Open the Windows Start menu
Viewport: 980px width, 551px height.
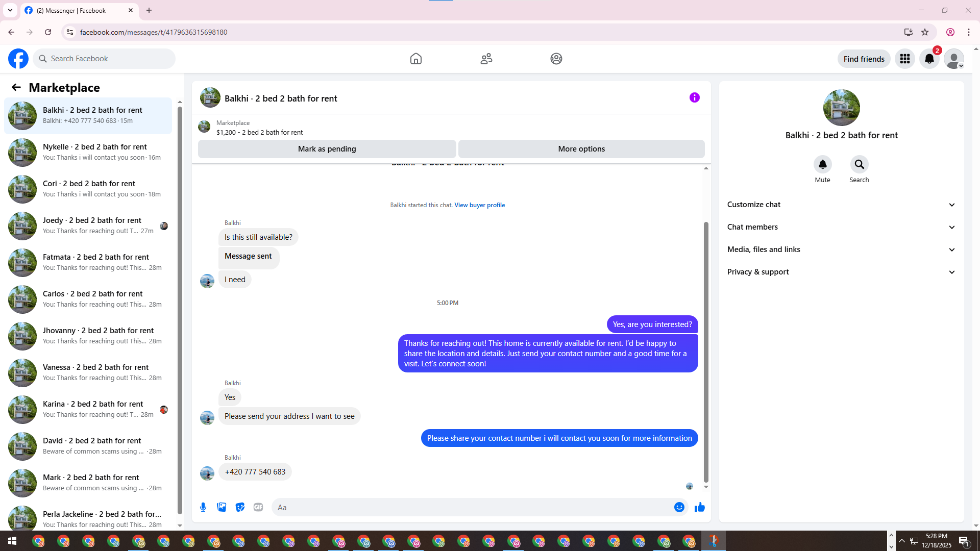tap(12, 541)
